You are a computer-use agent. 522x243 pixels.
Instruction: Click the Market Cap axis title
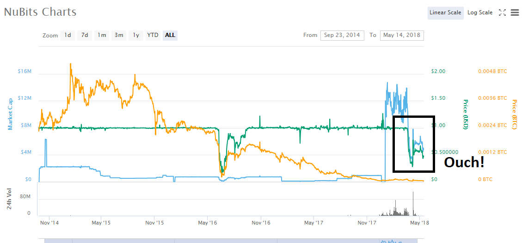click(10, 114)
